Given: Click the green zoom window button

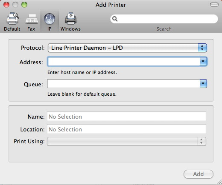Looking at the screenshot, I should pyautogui.click(x=24, y=5).
